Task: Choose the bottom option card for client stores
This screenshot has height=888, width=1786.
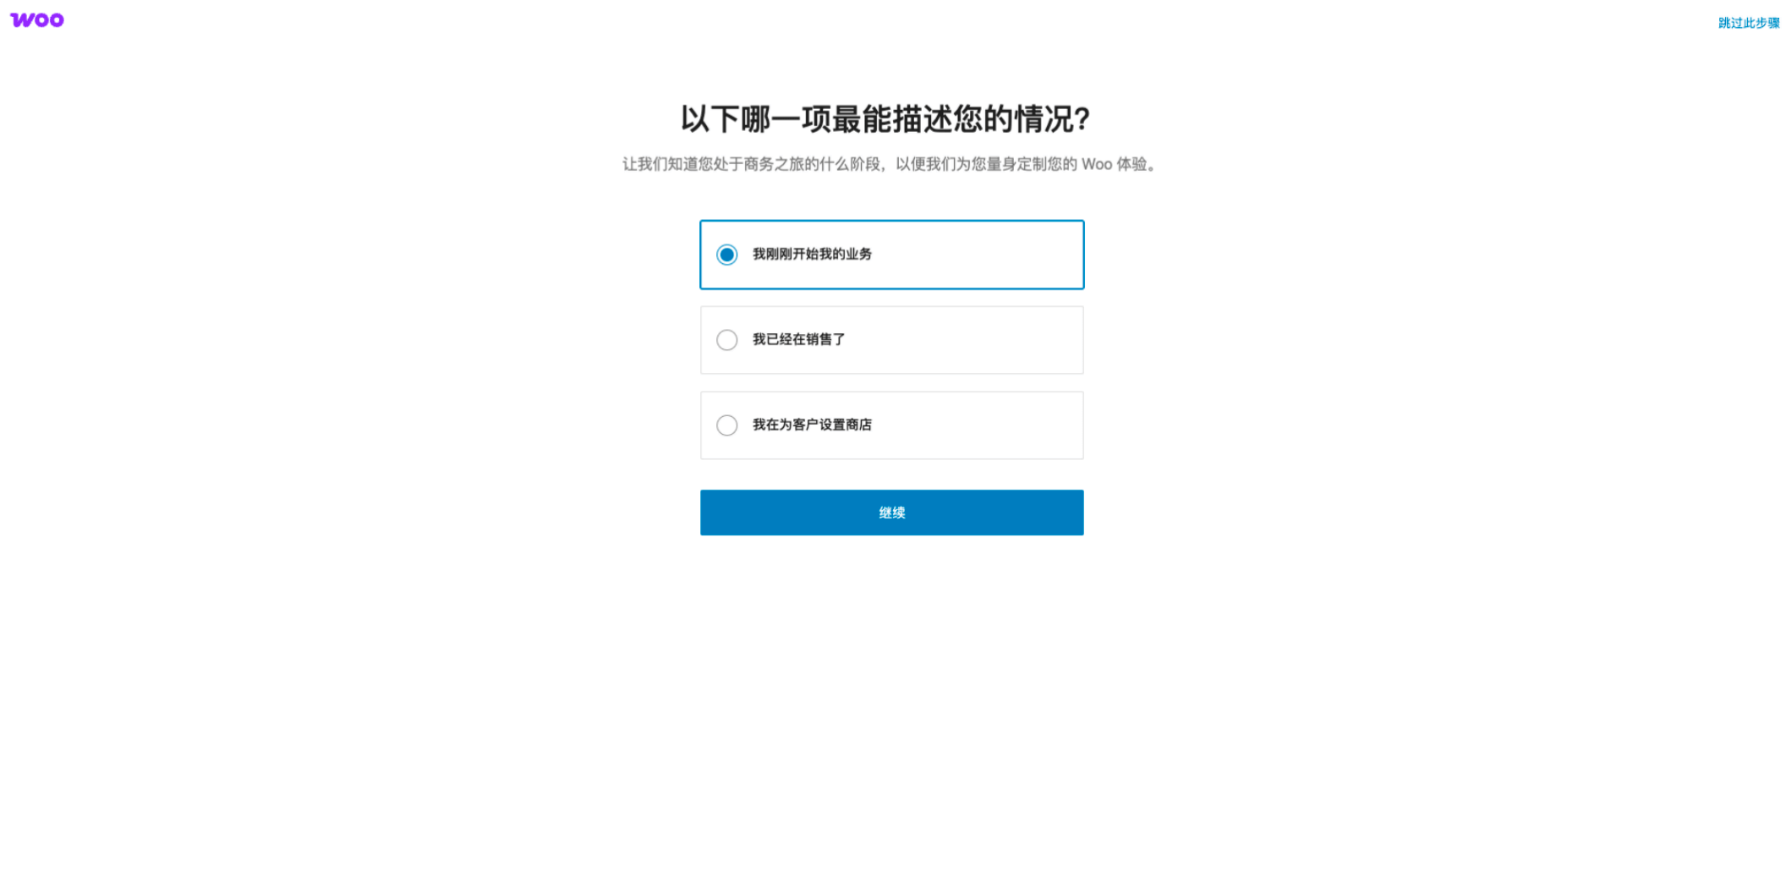Action: click(x=891, y=425)
